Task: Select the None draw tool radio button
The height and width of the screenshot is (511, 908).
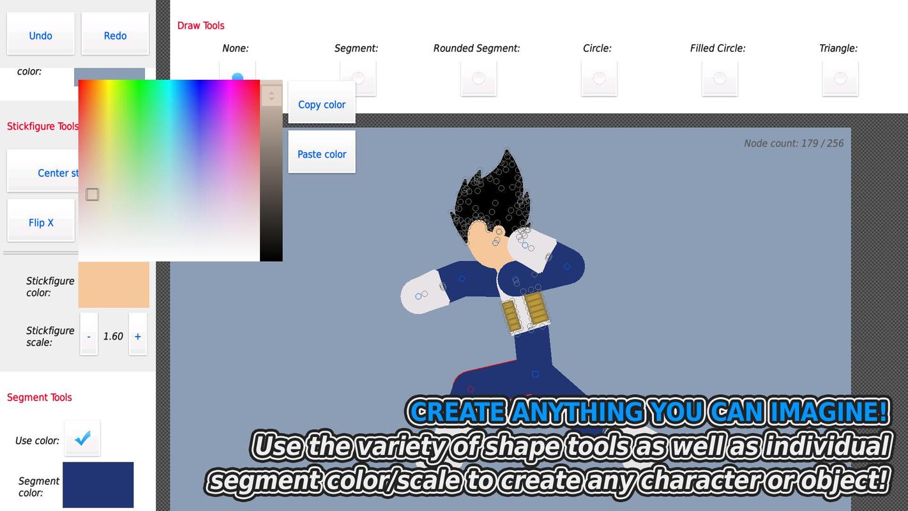Action: [x=238, y=78]
